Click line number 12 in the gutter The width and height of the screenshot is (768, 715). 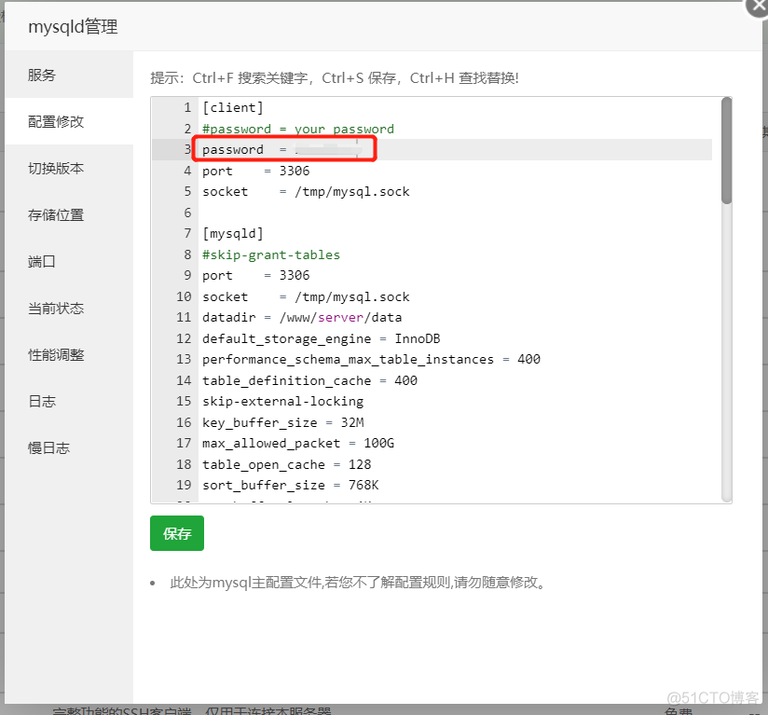pos(183,338)
